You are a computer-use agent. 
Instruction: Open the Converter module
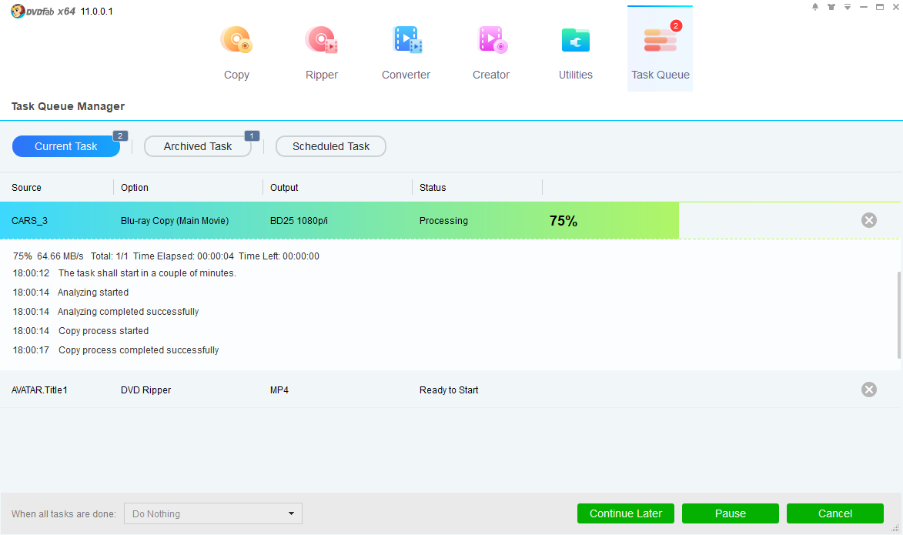click(406, 53)
